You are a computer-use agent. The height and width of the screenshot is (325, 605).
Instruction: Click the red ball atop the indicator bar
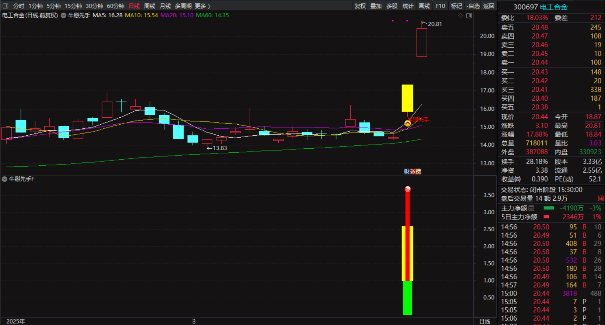407,189
